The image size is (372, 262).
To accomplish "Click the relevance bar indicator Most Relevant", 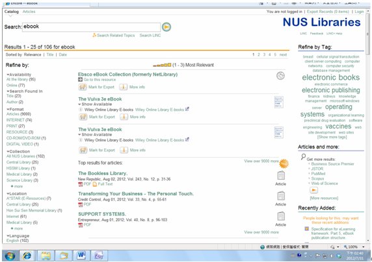I will point(162,65).
